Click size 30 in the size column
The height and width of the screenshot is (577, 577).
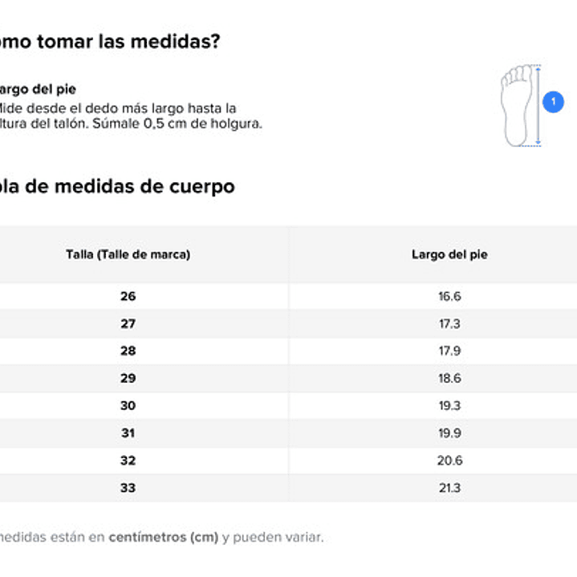(128, 405)
